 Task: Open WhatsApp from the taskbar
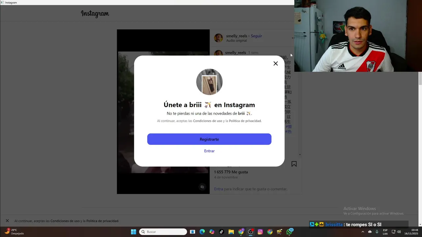pyautogui.click(x=289, y=232)
